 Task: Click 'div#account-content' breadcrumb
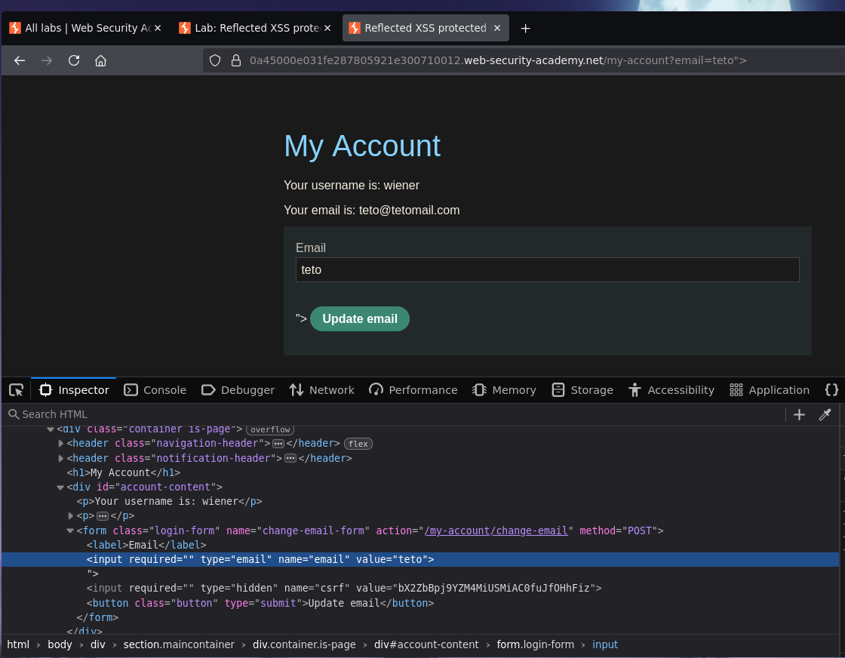[426, 644]
